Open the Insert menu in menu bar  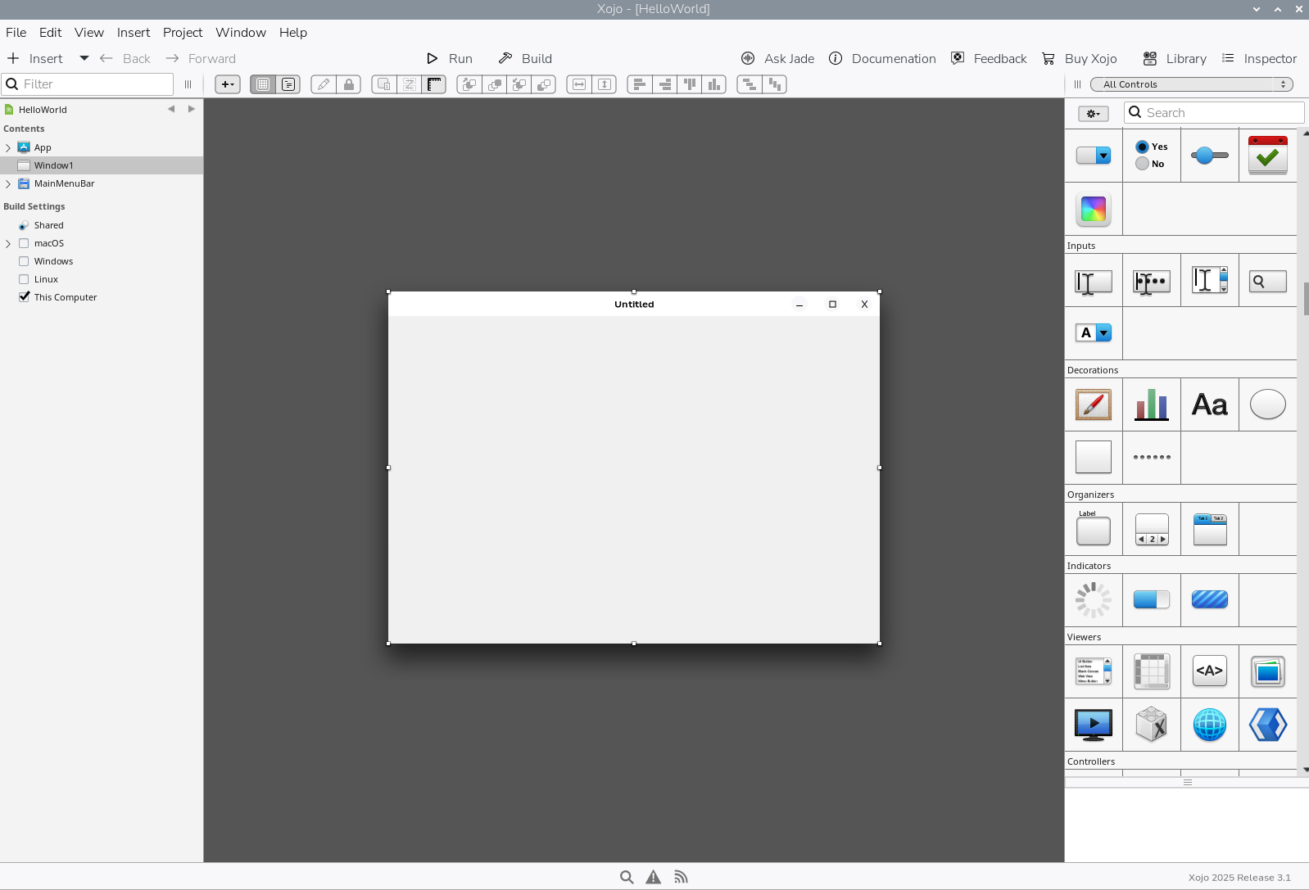coord(133,33)
